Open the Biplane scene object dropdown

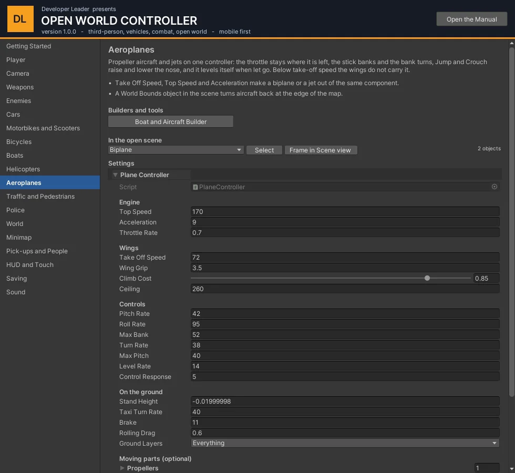point(176,150)
